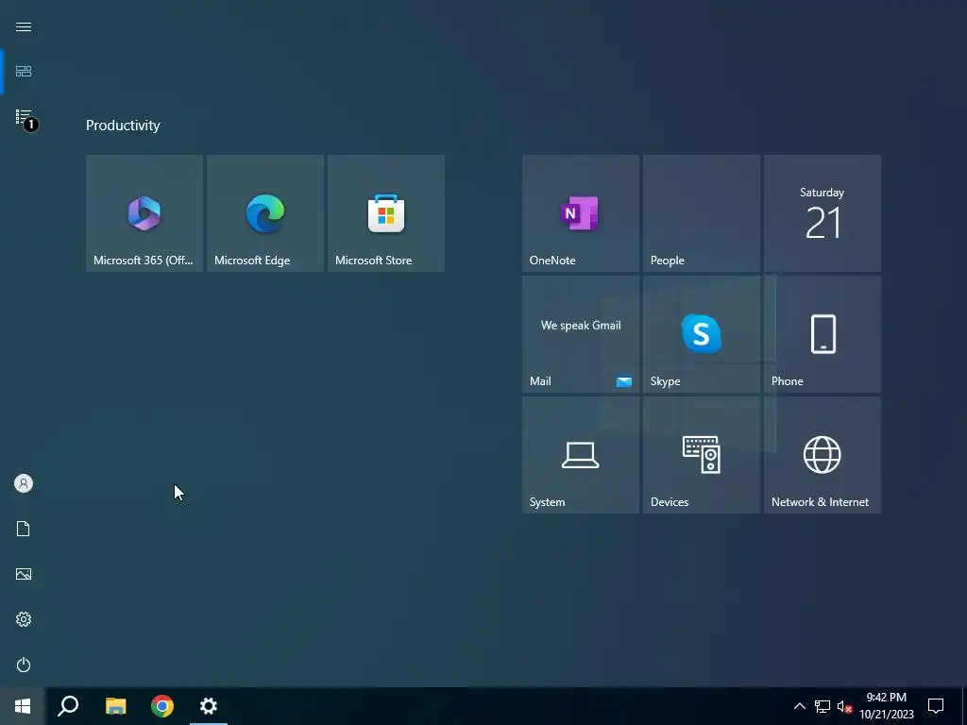This screenshot has width=967, height=725.
Task: Show hidden system tray icons chevron
Action: 799,706
